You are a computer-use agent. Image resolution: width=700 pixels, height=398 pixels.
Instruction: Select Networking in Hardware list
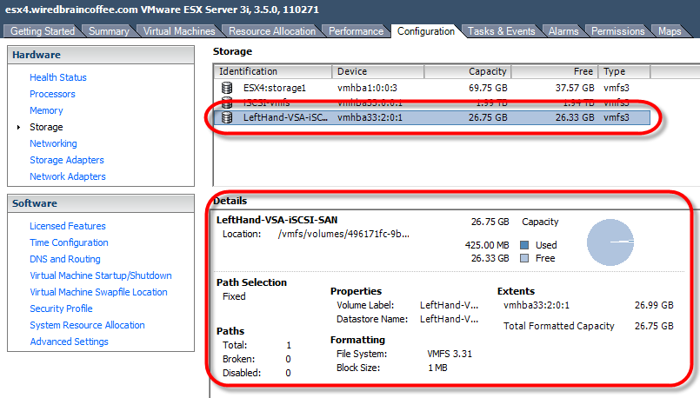click(x=53, y=143)
